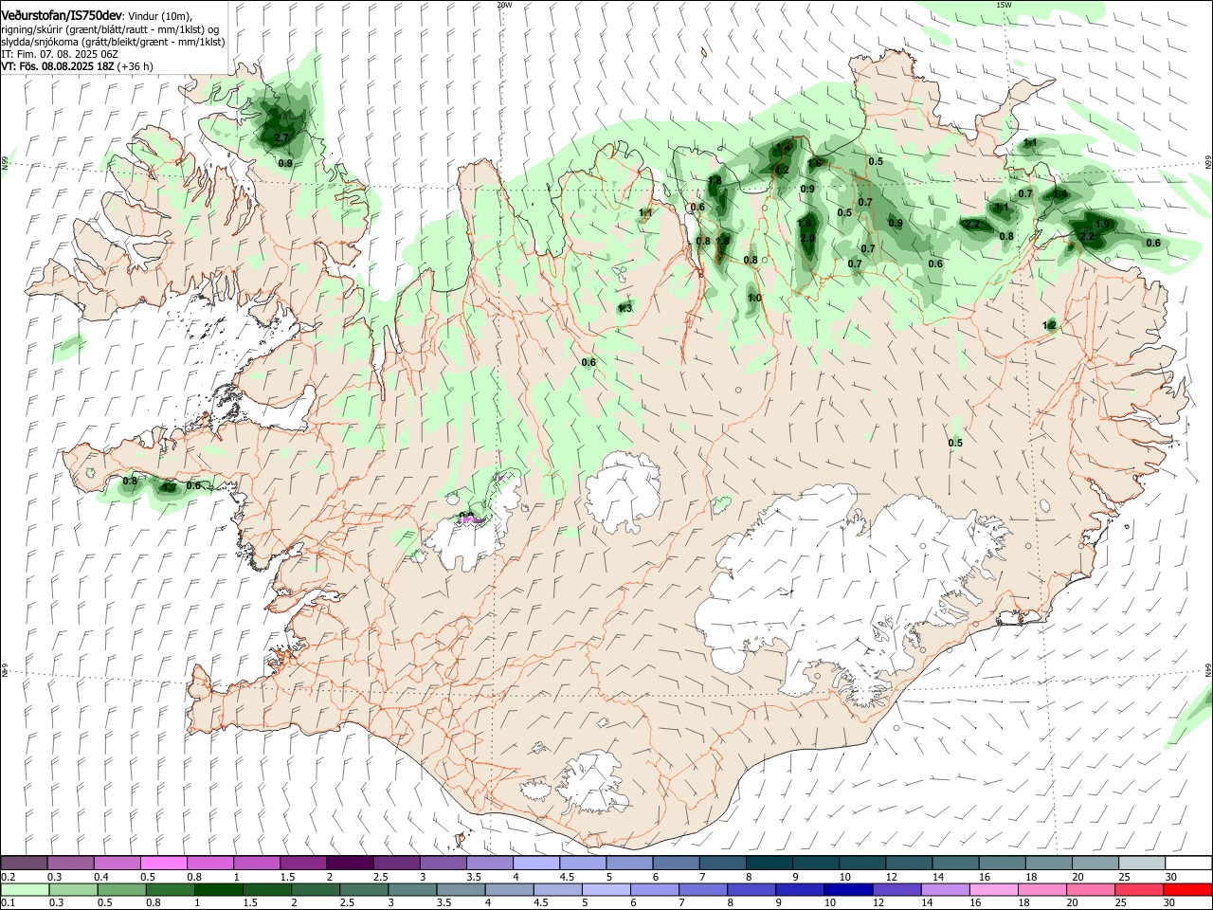Click the 1.0 rainfall value on the map

point(754,298)
